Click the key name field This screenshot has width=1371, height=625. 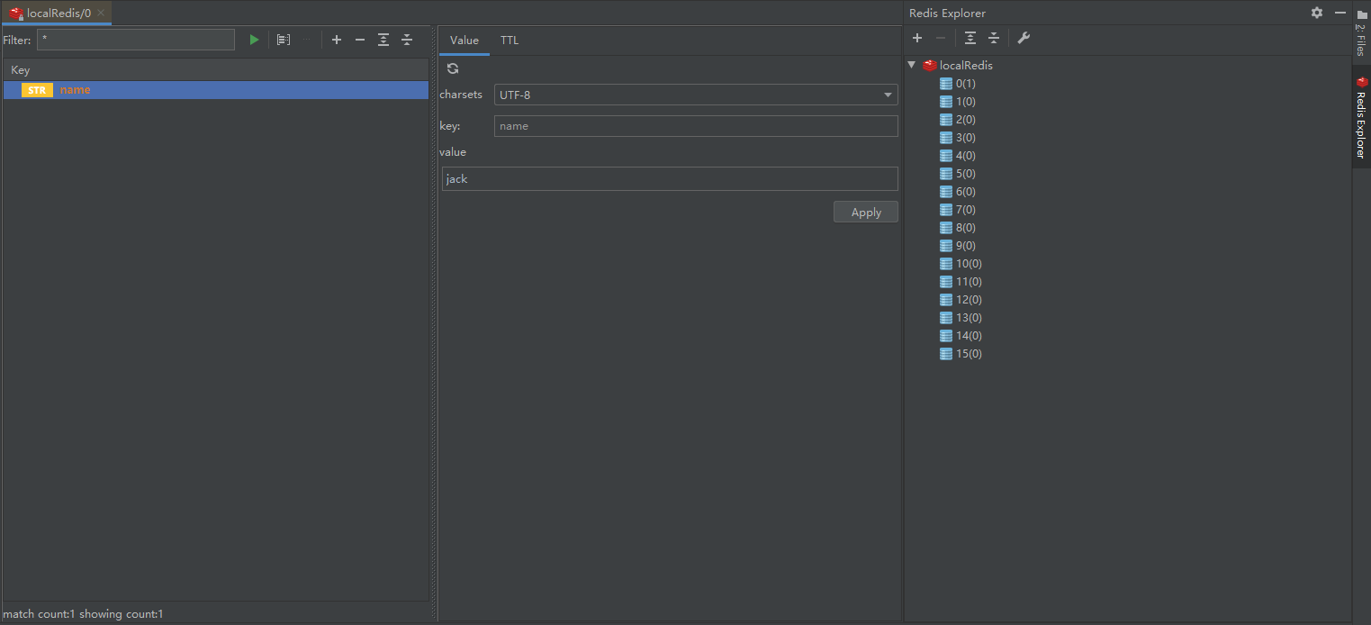696,126
